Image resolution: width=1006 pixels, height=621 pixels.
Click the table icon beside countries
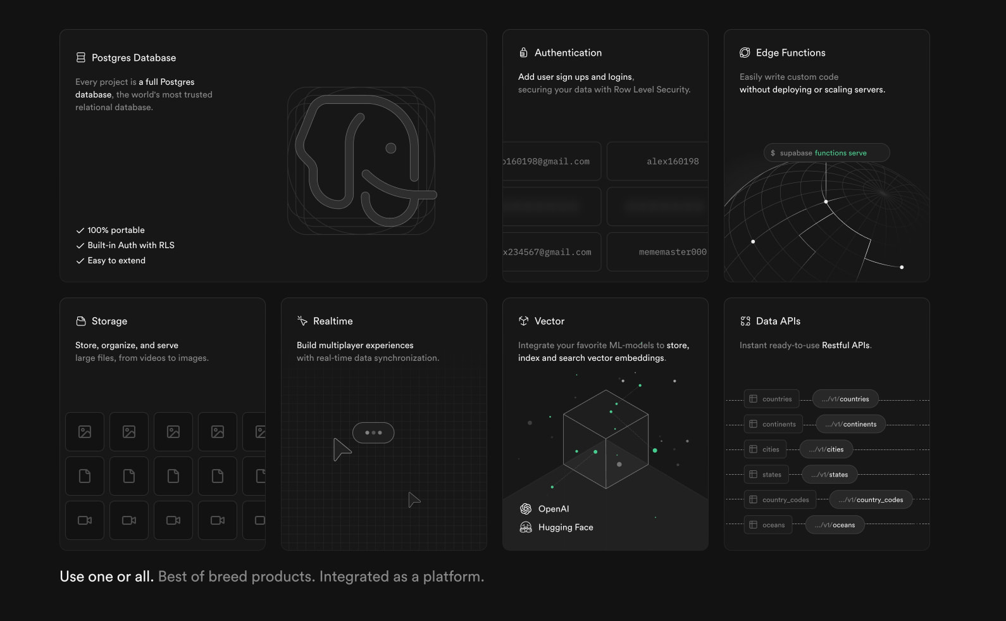click(753, 399)
